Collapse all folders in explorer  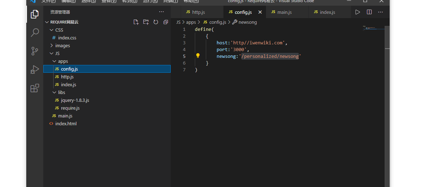pyautogui.click(x=165, y=22)
